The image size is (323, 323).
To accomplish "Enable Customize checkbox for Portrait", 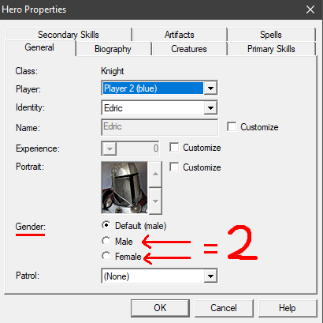I will point(174,167).
